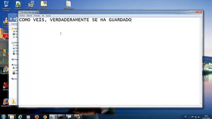
Task: Click the horizontal scrollbar right arrow
Action: point(198,106)
